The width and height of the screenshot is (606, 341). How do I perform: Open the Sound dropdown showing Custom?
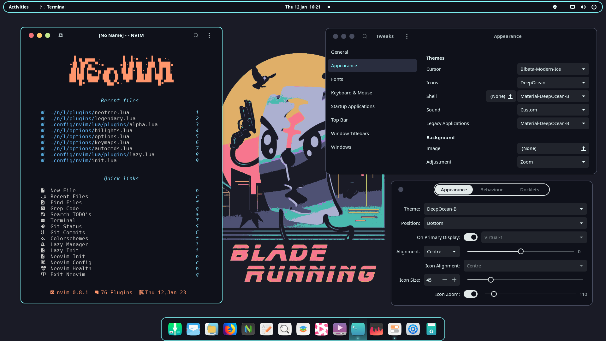pos(553,110)
